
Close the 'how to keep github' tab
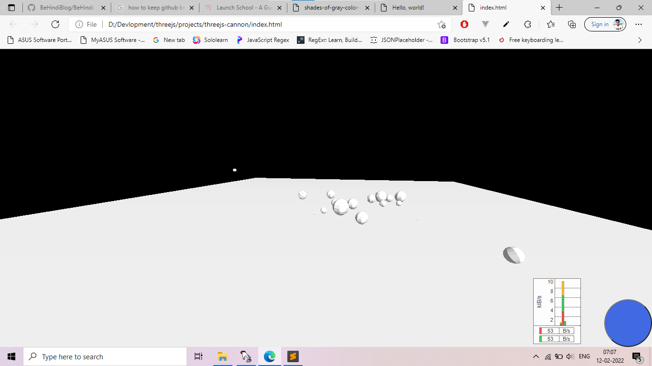191,8
